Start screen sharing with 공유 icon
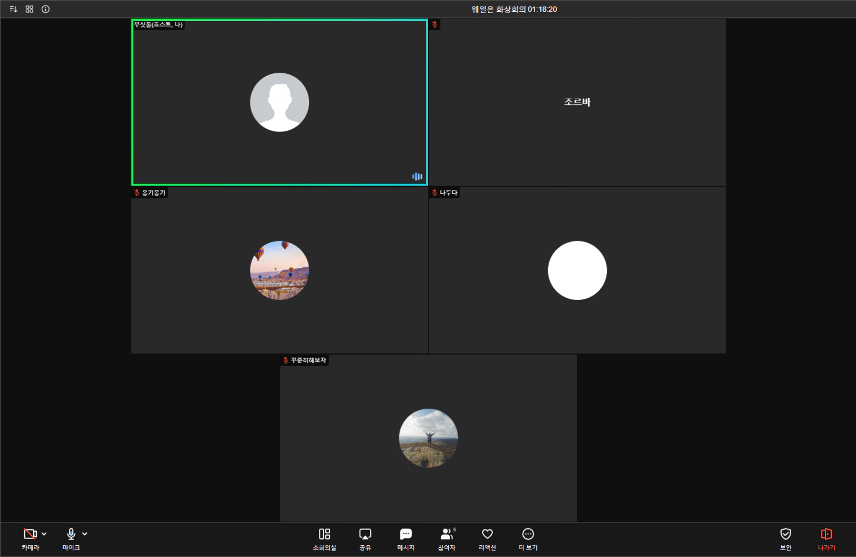The image size is (856, 557). click(365, 534)
